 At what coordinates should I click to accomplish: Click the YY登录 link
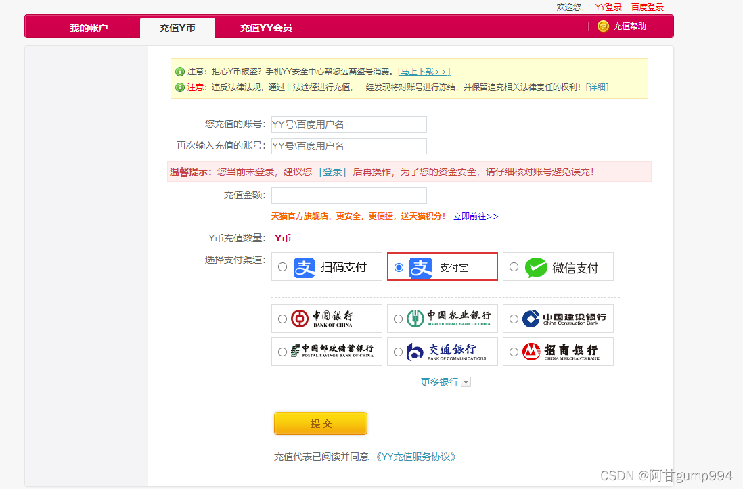(x=608, y=7)
